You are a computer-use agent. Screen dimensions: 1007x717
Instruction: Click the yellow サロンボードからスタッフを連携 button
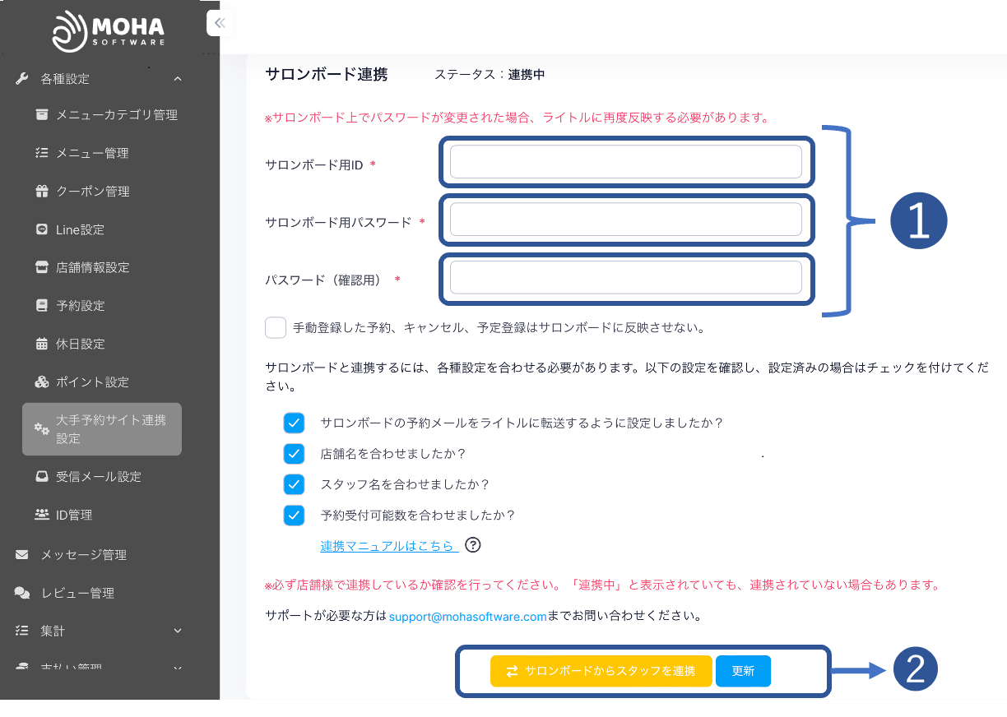click(601, 671)
